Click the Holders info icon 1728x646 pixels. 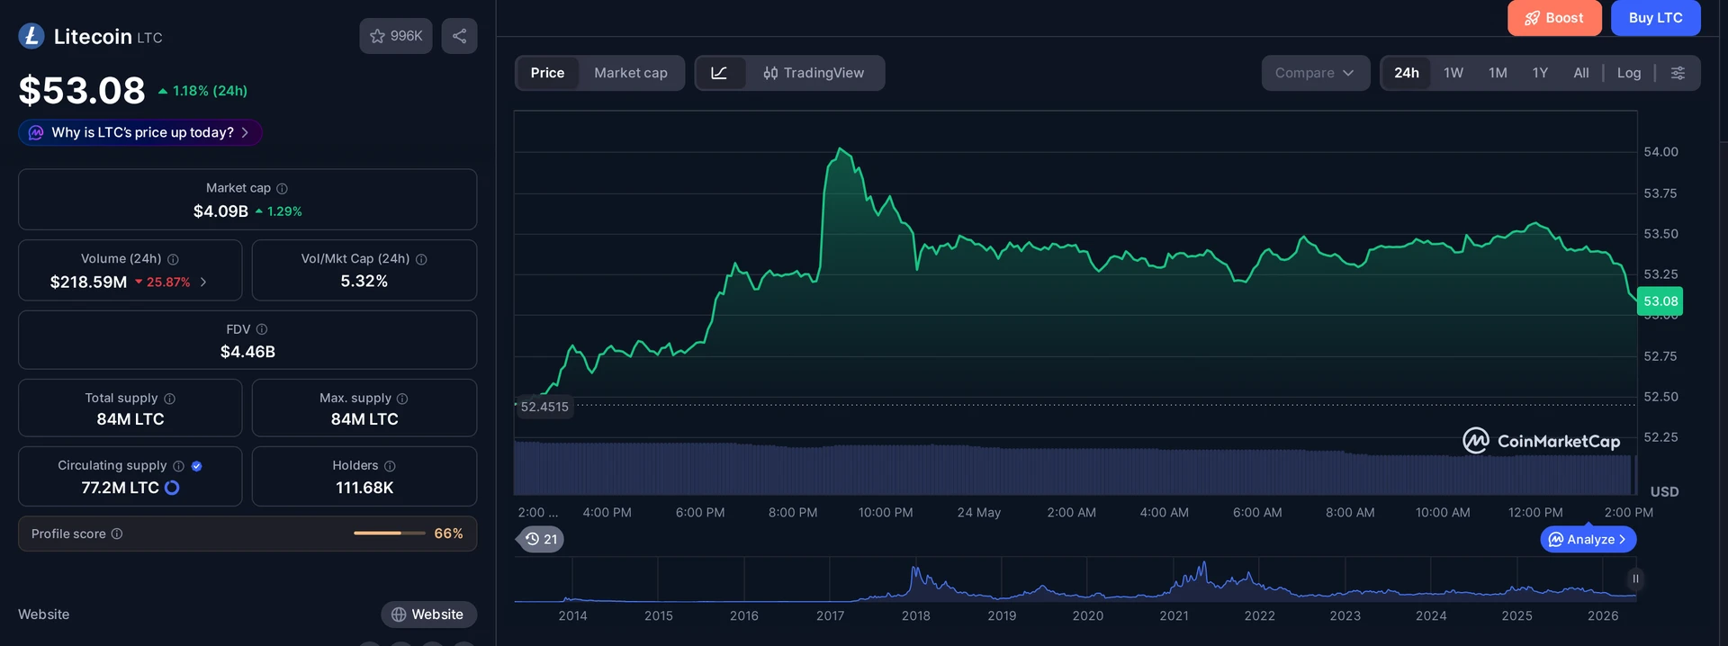tap(390, 466)
